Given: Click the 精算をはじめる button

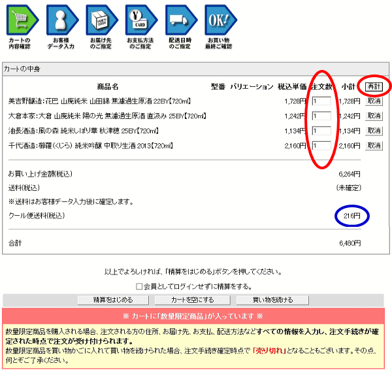Looking at the screenshot, I should pos(113,299).
